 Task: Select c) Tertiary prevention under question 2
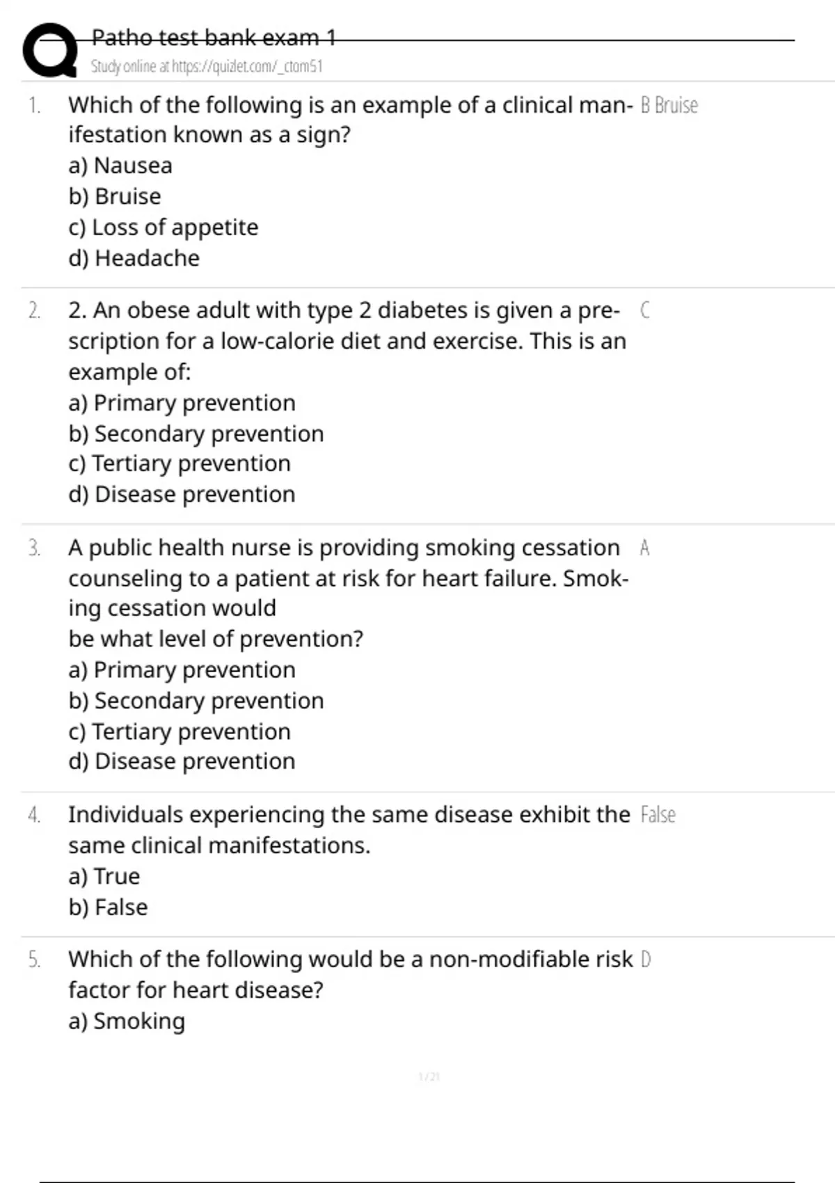point(180,463)
